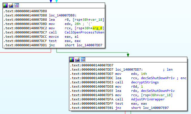Open the color palette icon on the bottom block

pyautogui.click(x=72, y=60)
